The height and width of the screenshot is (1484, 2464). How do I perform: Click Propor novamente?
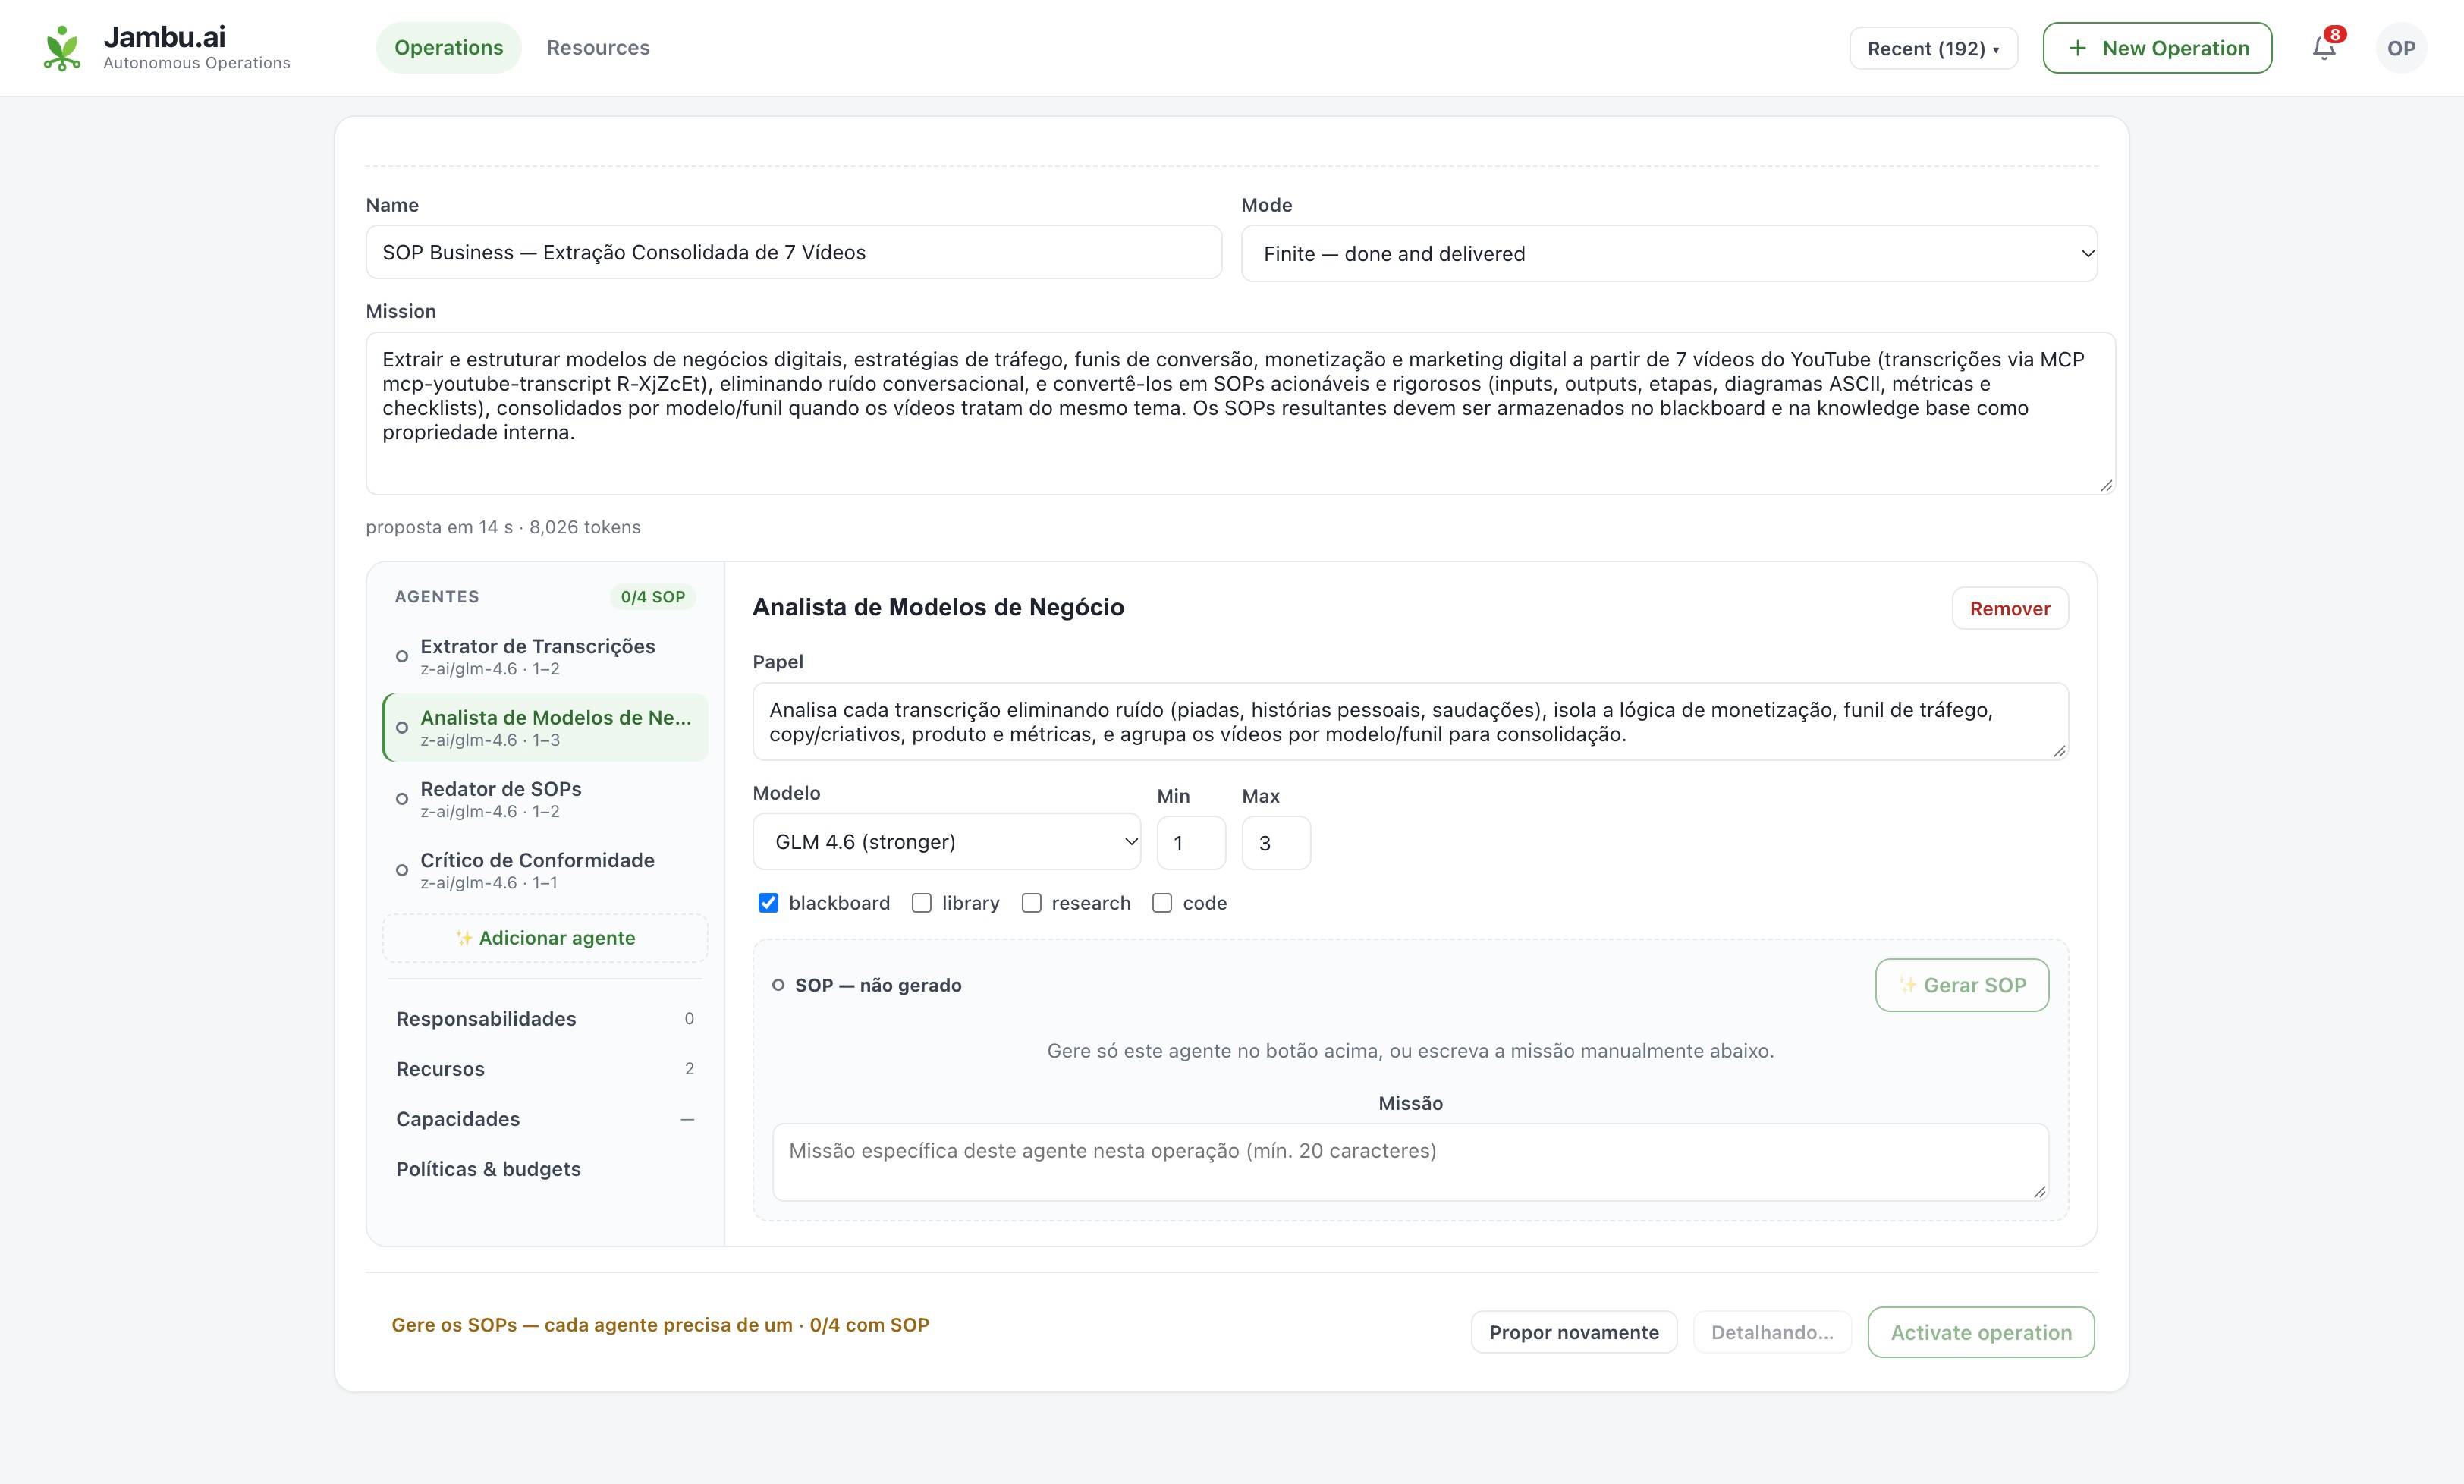pos(1573,1332)
